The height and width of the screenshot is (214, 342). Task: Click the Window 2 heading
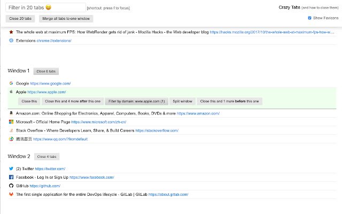(x=19, y=156)
